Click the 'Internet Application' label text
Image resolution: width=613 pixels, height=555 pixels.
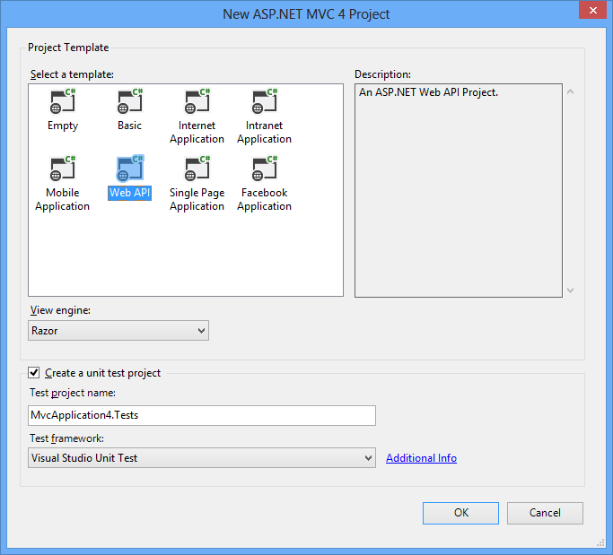[197, 132]
